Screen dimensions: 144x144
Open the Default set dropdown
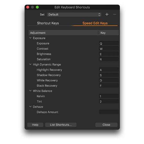click(74, 15)
